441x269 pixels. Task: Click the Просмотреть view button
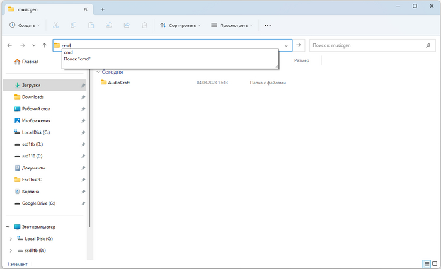click(x=231, y=25)
